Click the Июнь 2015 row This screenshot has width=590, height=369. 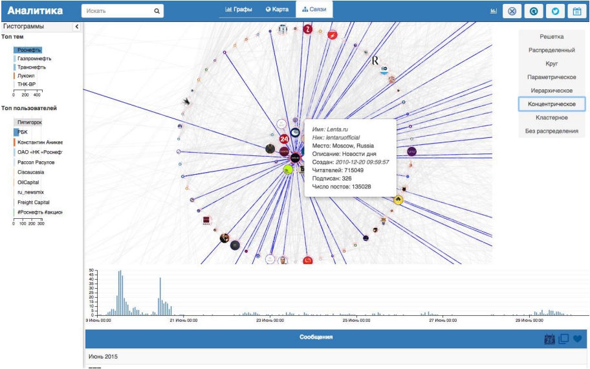click(336, 357)
